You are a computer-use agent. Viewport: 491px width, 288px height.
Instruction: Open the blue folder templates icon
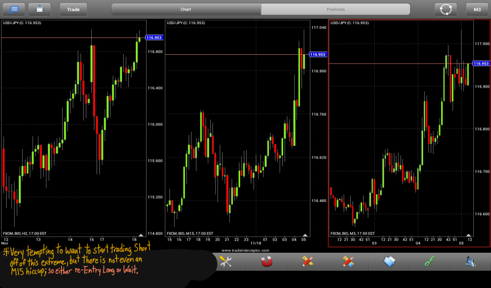[390, 261]
